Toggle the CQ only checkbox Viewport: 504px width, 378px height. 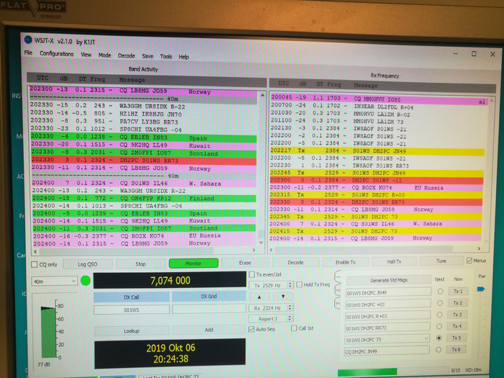pos(34,264)
